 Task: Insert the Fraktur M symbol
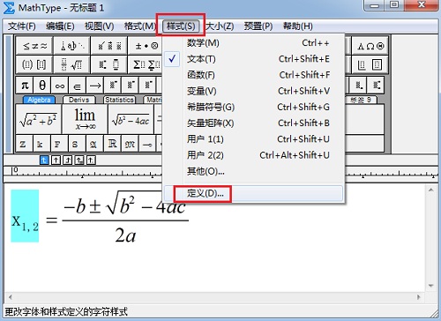click(130, 144)
